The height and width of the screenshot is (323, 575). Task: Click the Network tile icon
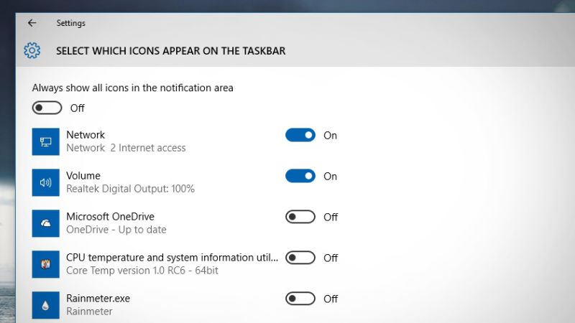pyautogui.click(x=46, y=141)
